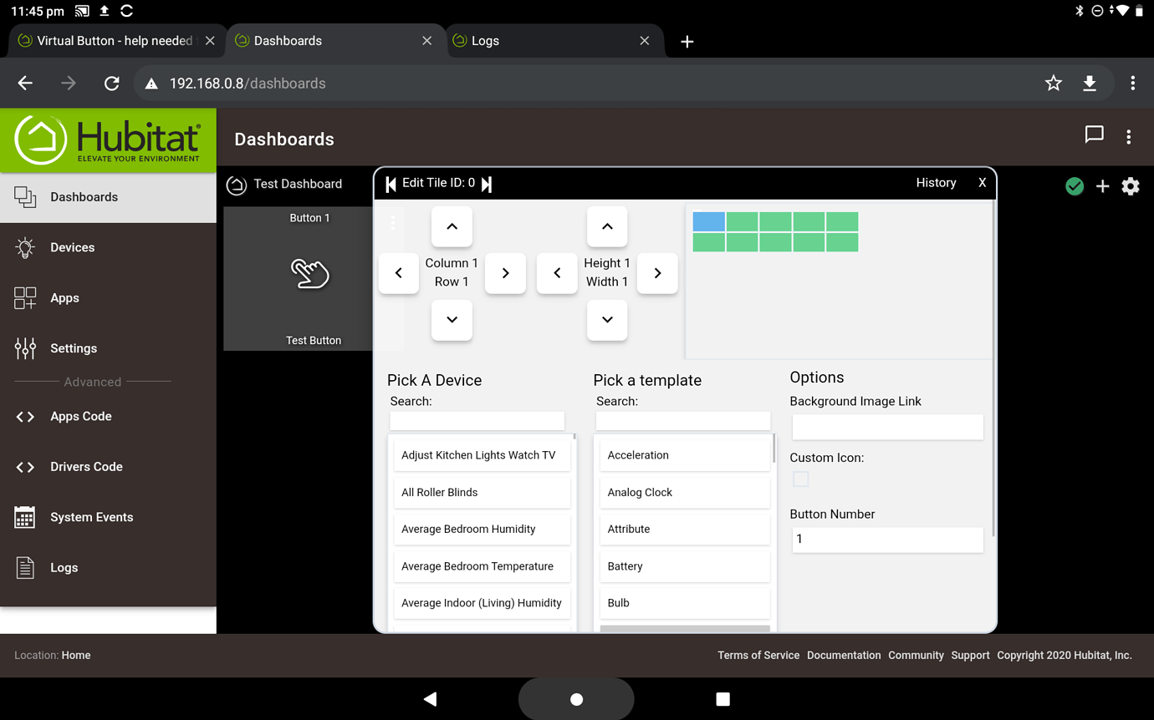Viewport: 1154px width, 720px height.
Task: Switch to Virtual Button help needed tab
Action: pos(115,41)
